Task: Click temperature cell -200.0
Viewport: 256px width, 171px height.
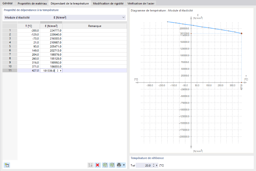Action: [29, 30]
